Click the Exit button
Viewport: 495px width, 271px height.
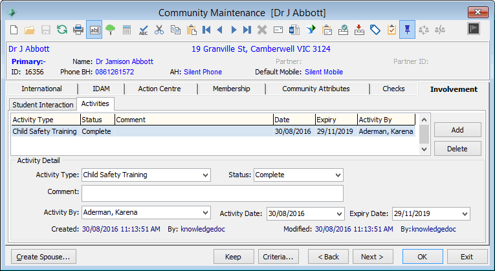[x=467, y=257]
